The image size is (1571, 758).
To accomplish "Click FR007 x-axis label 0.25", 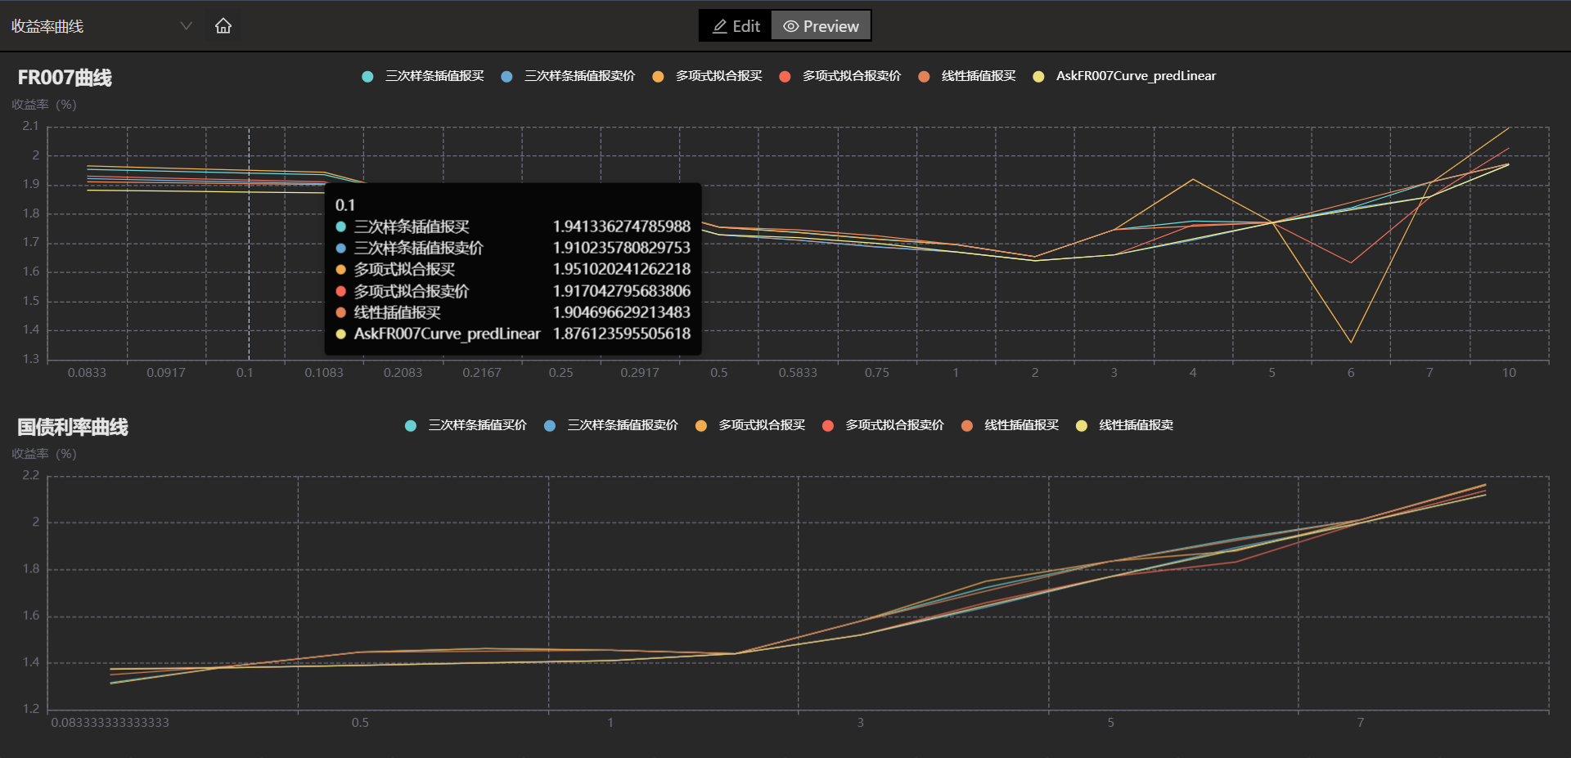I will click(561, 373).
